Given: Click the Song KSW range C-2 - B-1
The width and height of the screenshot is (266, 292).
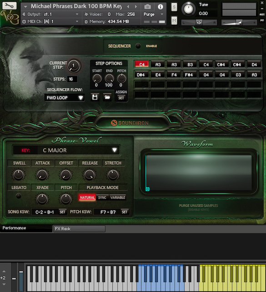Looking at the screenshot, I should [45, 212].
